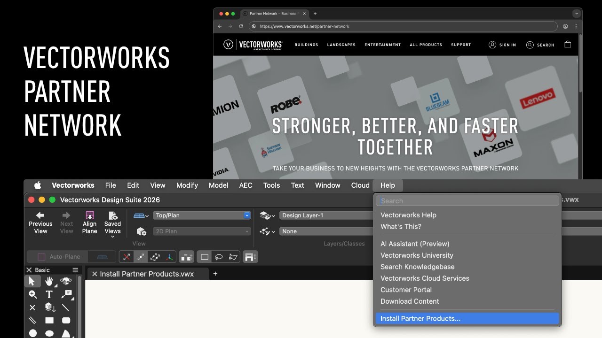Select the Double Line tool
Screen dimensions: 602x338
pyautogui.click(x=32, y=321)
